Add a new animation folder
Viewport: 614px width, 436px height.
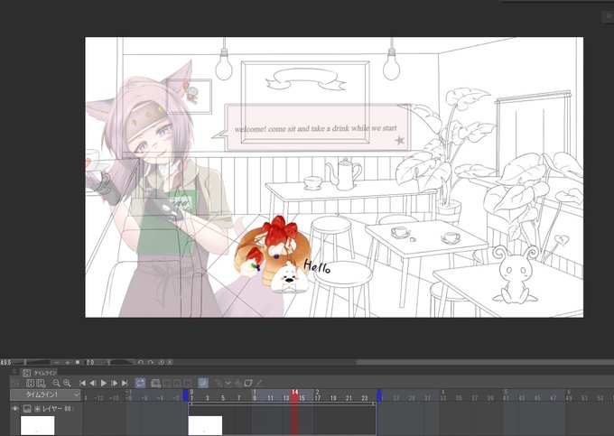[155, 383]
